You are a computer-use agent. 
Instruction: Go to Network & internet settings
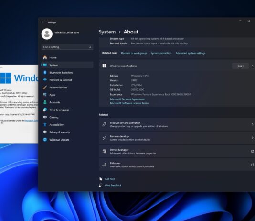[67, 80]
